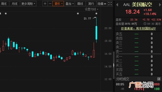Click the clock icon next to 09:30

(x=145, y=24)
